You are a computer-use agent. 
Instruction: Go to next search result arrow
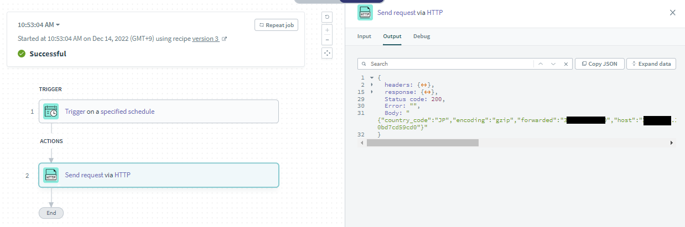point(553,64)
